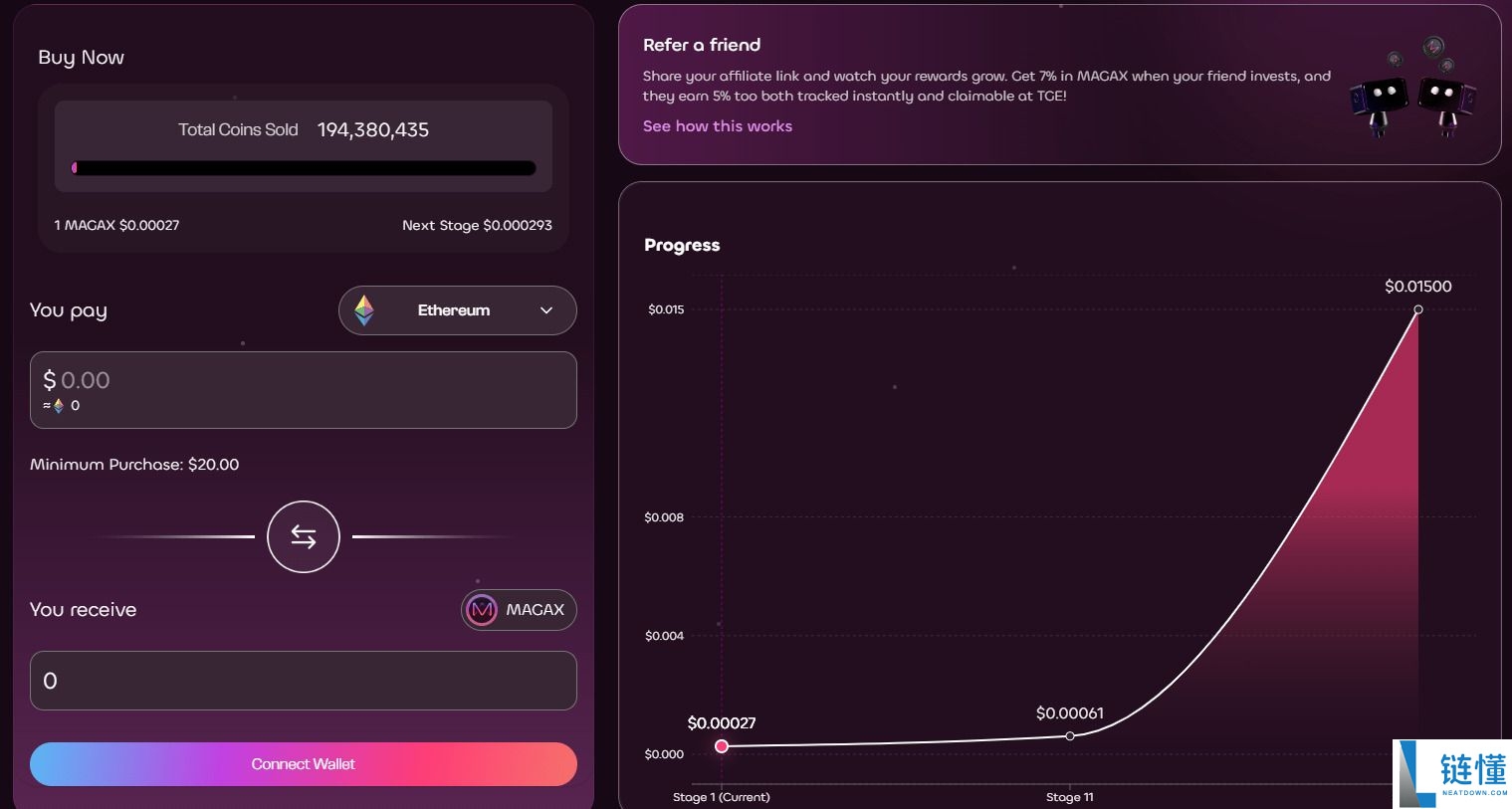Click the Ethereum diamond logo icon
Viewport: 1512px width, 809px height.
click(x=364, y=310)
